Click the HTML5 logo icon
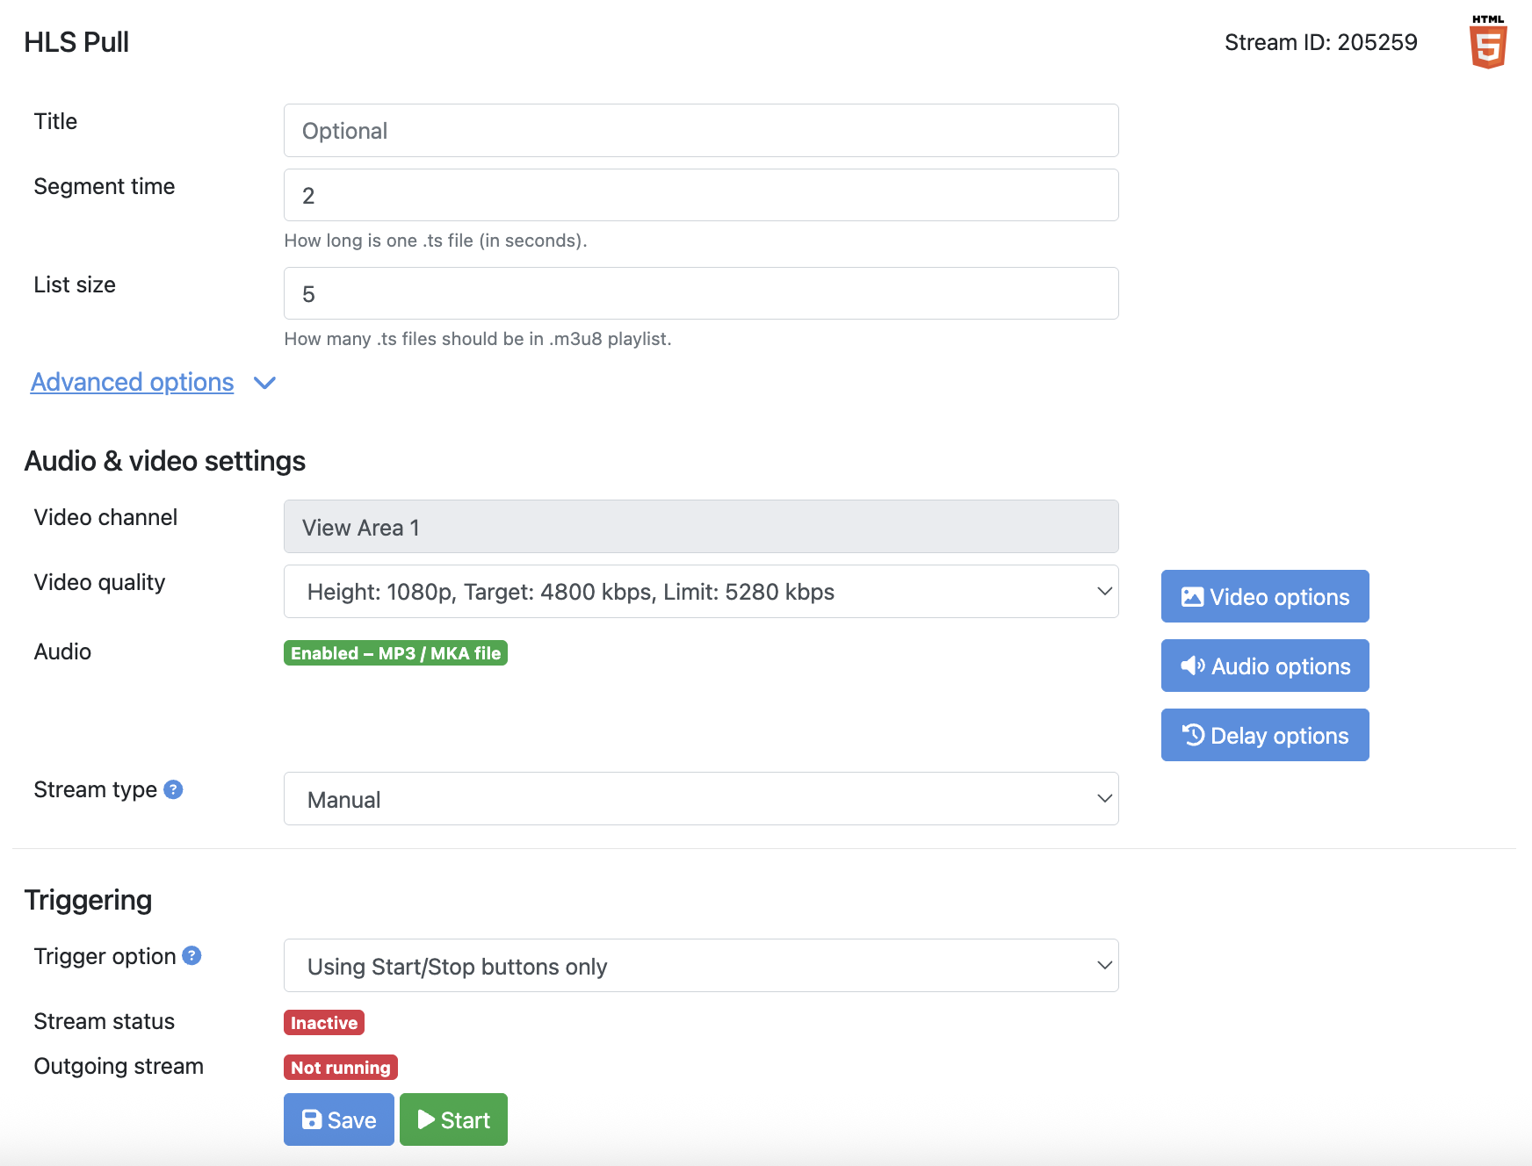The height and width of the screenshot is (1166, 1532). coord(1488,41)
